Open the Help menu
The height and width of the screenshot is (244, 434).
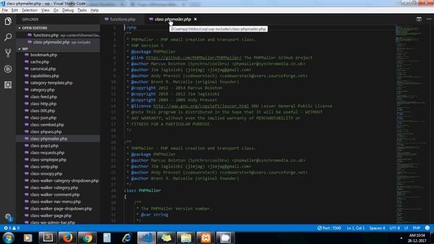point(94,10)
